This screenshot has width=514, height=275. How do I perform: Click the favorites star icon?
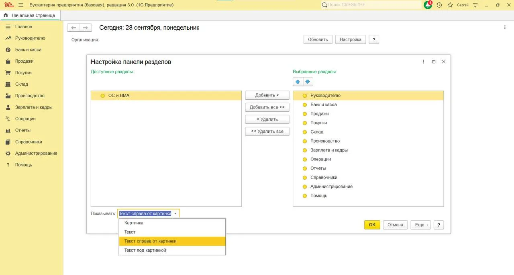click(450, 5)
